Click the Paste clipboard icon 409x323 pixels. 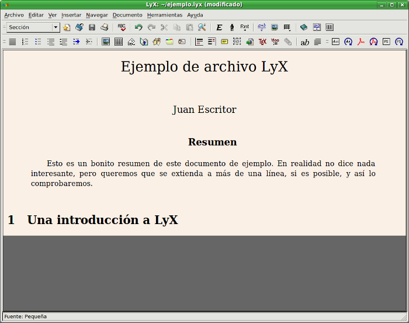tap(190, 27)
